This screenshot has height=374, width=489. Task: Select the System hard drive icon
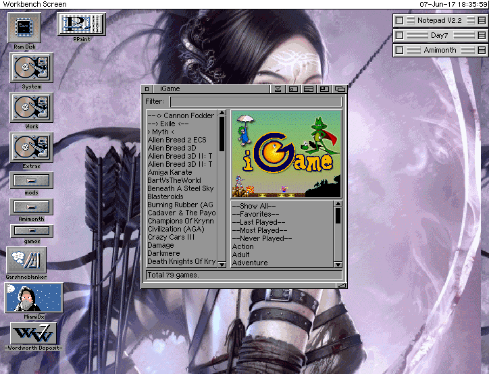coord(32,68)
